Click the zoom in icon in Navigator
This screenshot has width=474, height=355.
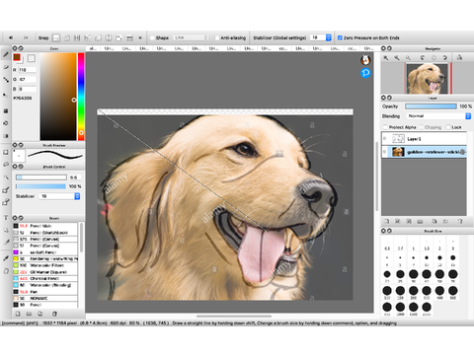386,58
